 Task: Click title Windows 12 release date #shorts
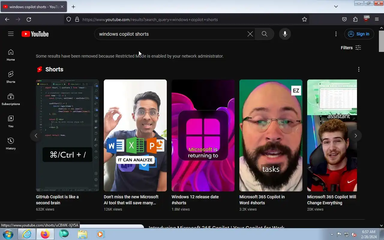click(x=195, y=200)
